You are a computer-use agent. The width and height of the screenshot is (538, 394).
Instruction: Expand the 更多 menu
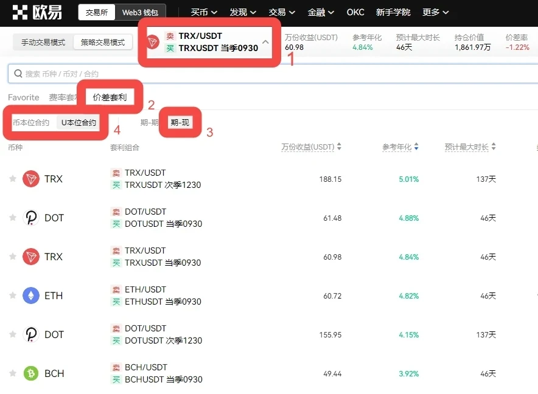(x=436, y=12)
